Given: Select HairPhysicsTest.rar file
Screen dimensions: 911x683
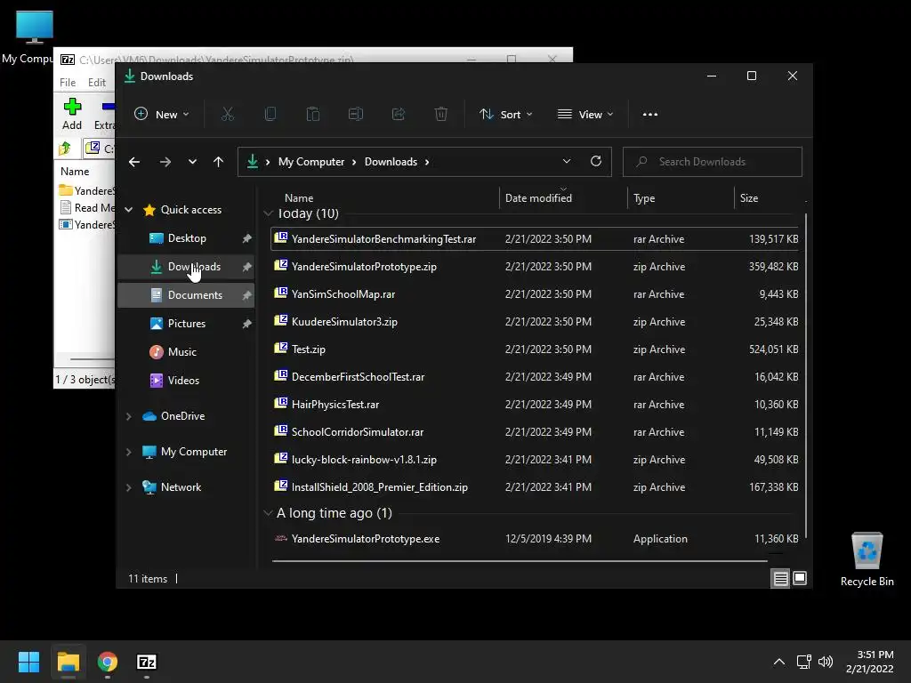Looking at the screenshot, I should [x=535, y=405].
